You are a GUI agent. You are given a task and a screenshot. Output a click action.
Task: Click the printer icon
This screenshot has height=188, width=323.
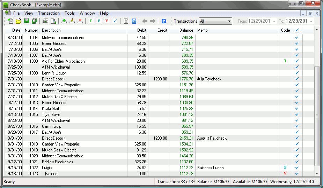pos(45,21)
